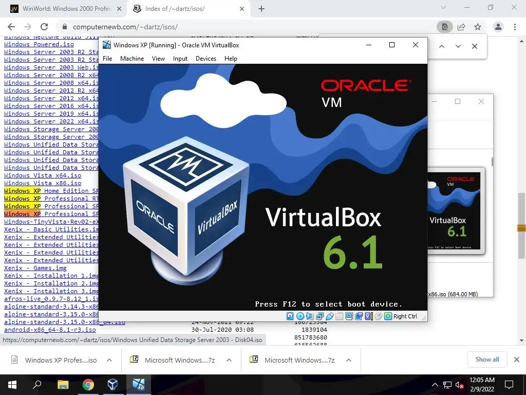Click the address bar URL computernewb.com/~dartz/isos/
Screen dimensions: 526x395
click(125, 27)
